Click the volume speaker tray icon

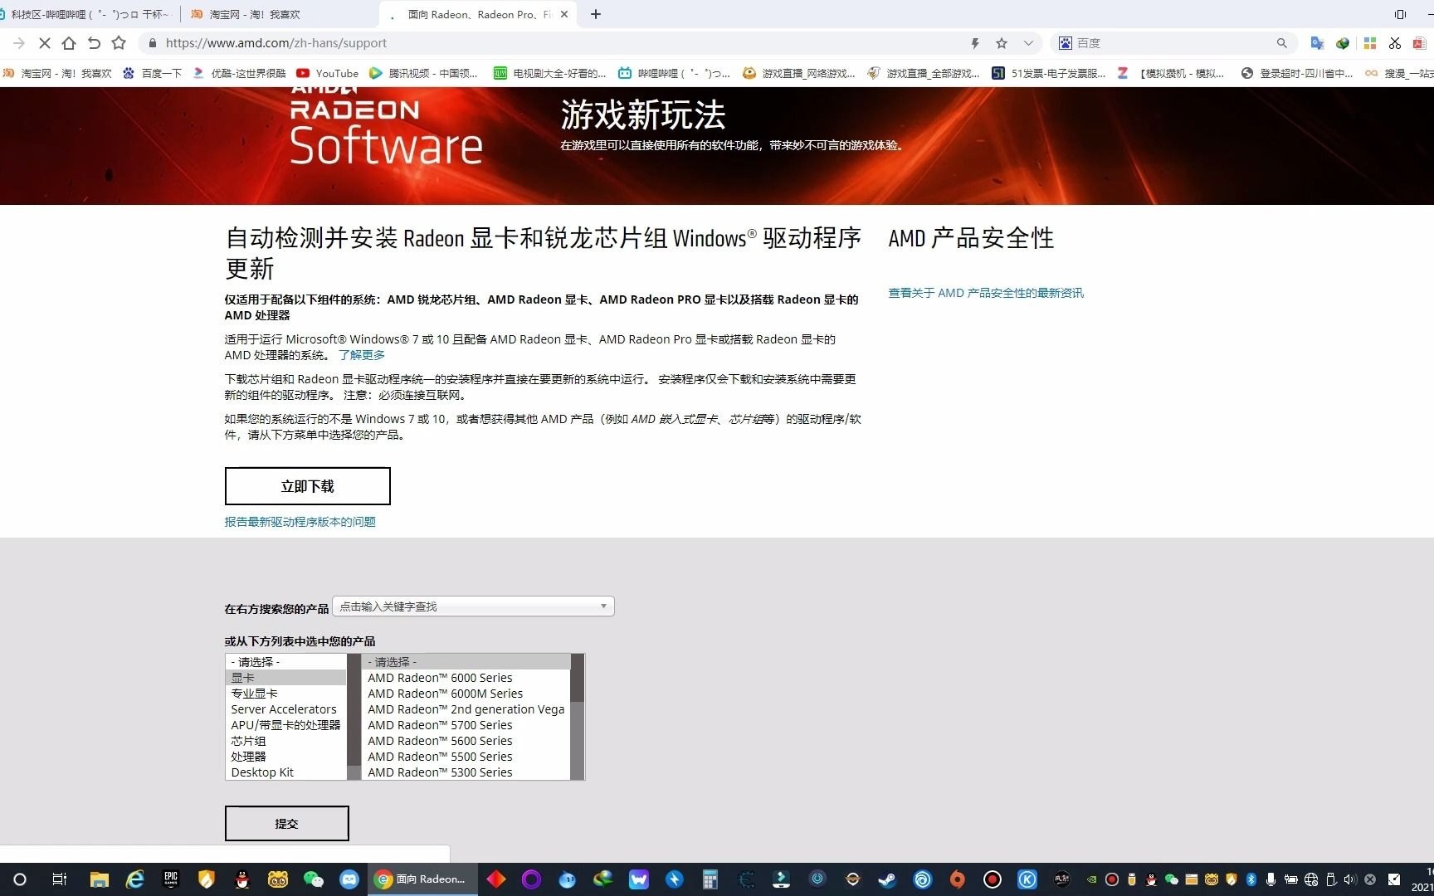(x=1350, y=879)
